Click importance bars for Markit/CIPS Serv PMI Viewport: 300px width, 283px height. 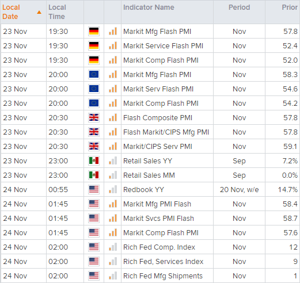(113, 146)
